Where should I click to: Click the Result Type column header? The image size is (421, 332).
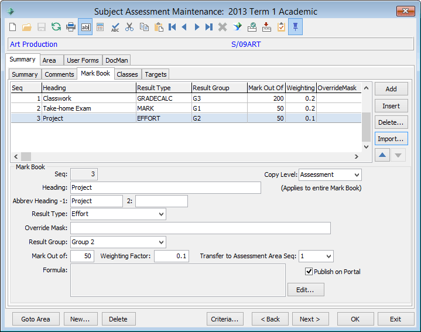[x=164, y=88]
